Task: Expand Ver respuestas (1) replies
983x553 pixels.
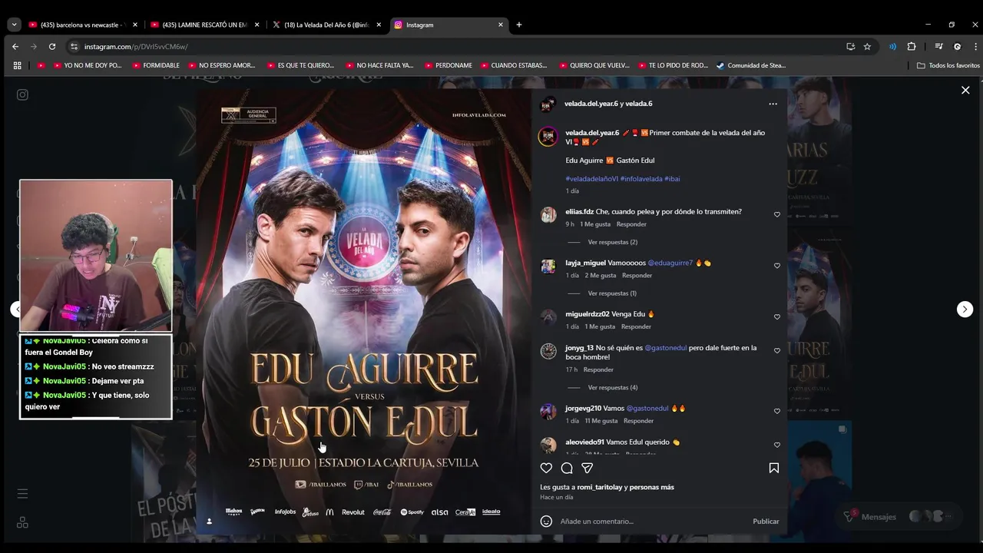Action: [612, 293]
